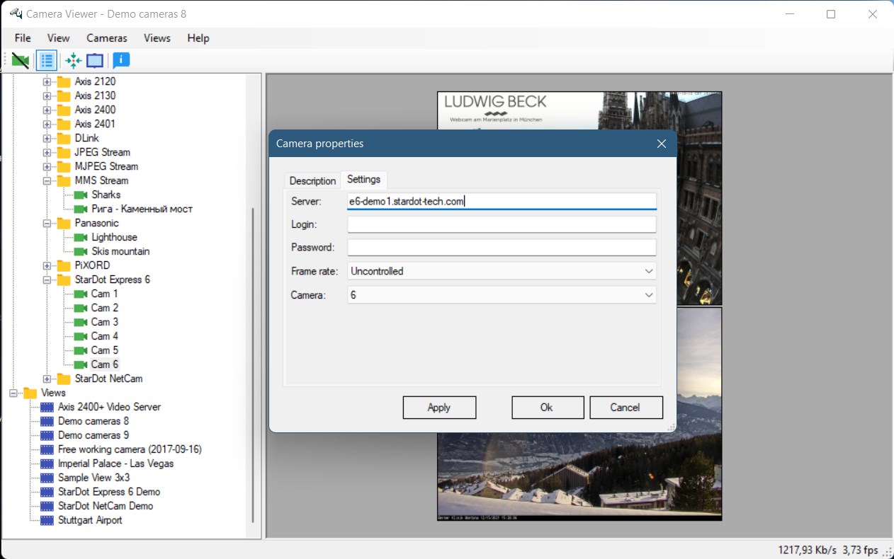
Task: Switch to the Description tab
Action: click(312, 180)
